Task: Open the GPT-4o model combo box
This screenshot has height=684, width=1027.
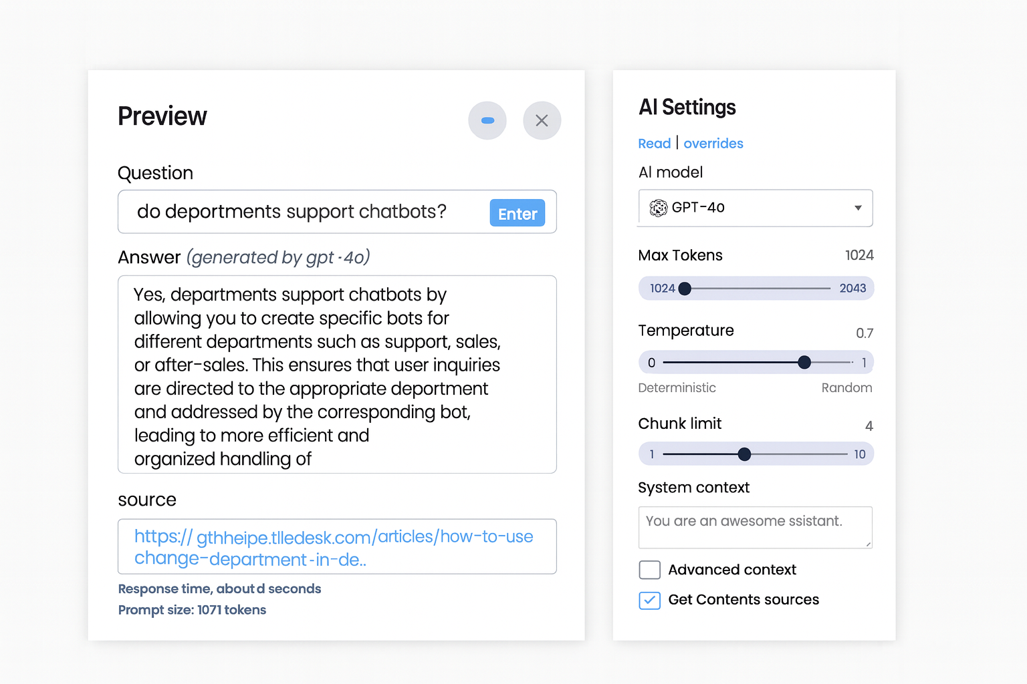Action: click(x=756, y=208)
